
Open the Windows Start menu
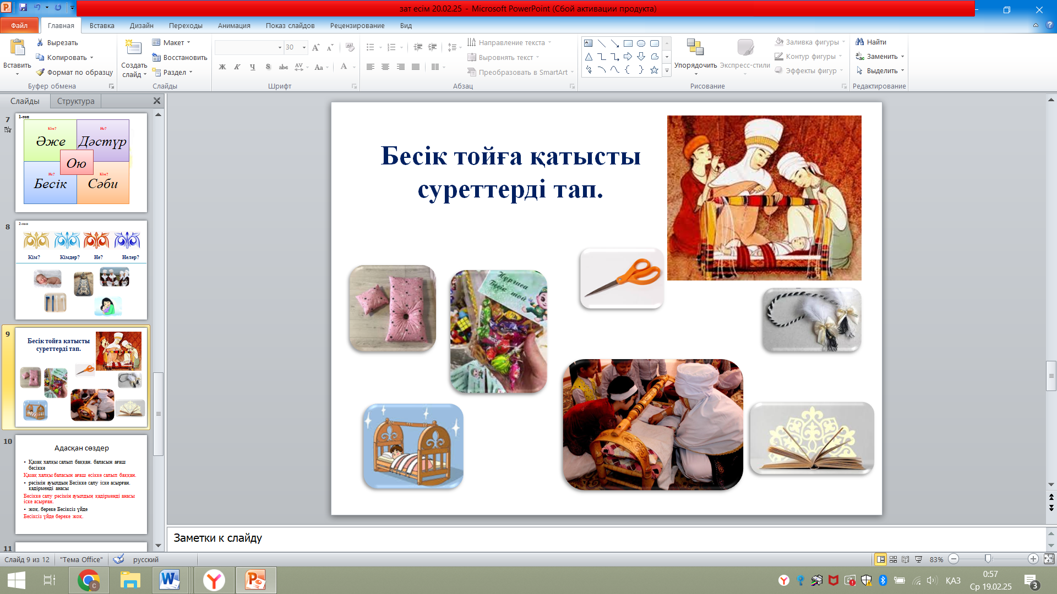coord(17,580)
